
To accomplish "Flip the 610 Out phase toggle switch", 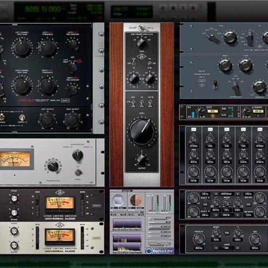I will click(150, 102).
